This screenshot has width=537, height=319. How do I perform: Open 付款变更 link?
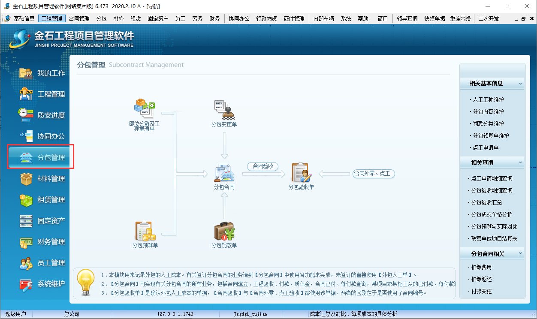pyautogui.click(x=481, y=291)
